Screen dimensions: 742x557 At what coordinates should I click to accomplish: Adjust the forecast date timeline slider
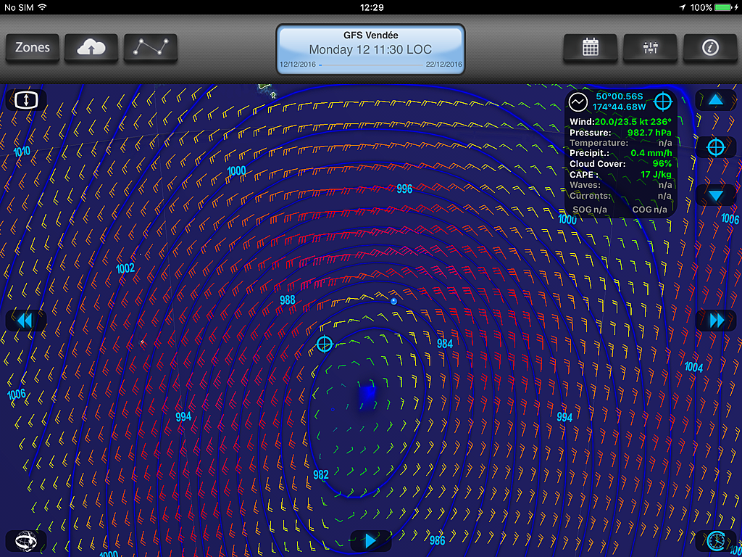[370, 65]
